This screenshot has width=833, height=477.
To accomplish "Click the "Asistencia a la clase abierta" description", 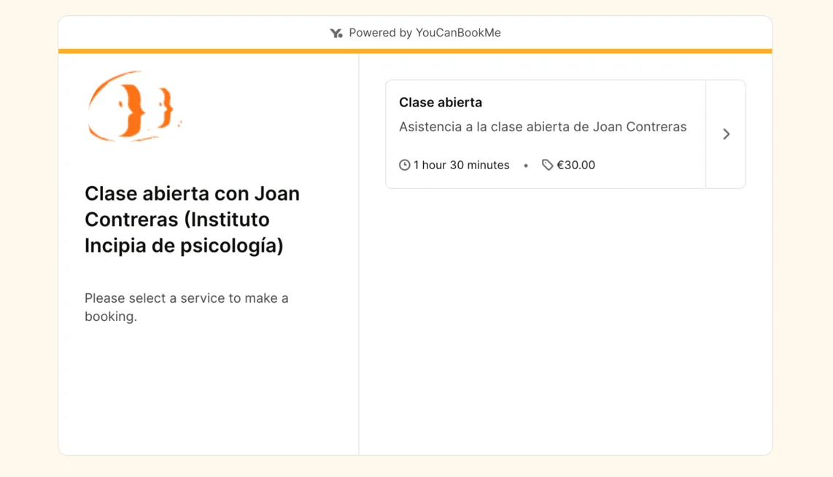I will pos(543,126).
